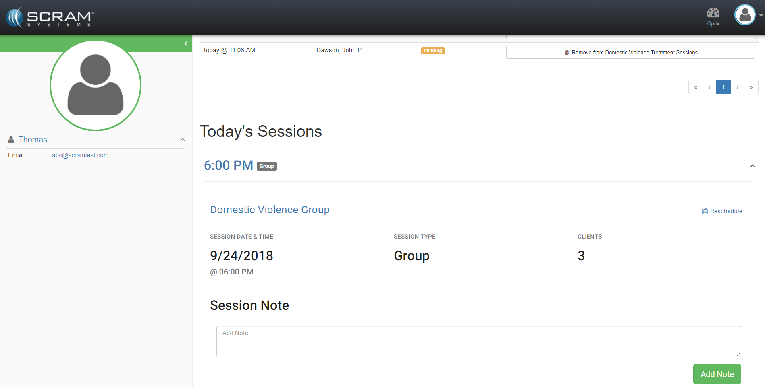This screenshot has height=387, width=765.
Task: Collapse the 6:00 PM session panel
Action: [752, 166]
